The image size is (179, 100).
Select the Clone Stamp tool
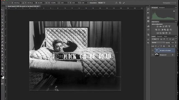pos(3,36)
